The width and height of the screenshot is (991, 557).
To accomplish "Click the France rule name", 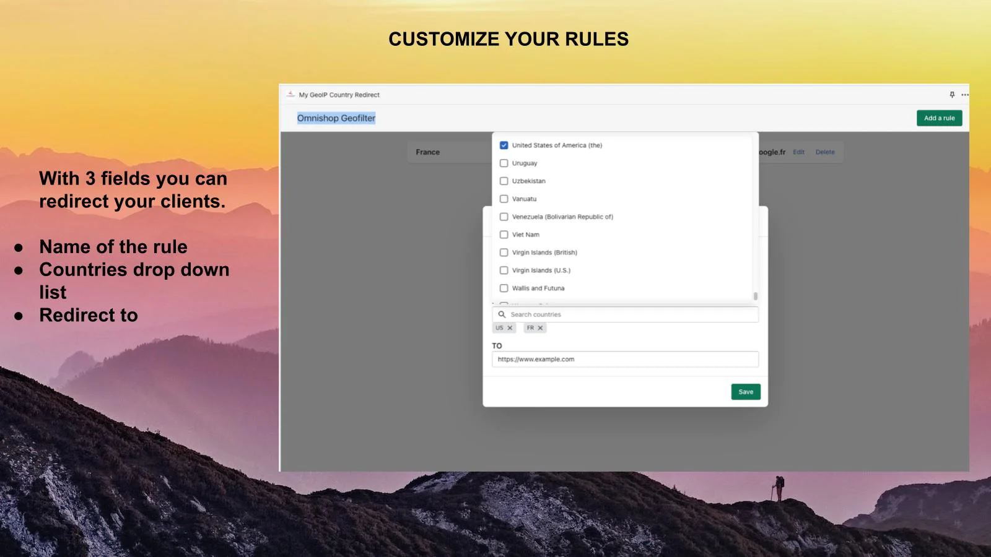I will 427,152.
